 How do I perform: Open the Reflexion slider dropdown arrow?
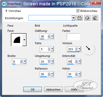pos(52,74)
